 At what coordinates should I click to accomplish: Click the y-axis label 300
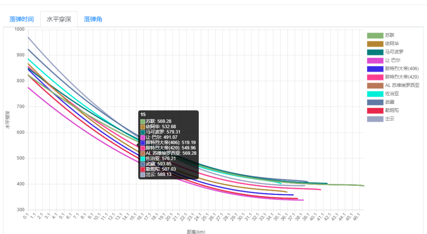(x=21, y=210)
